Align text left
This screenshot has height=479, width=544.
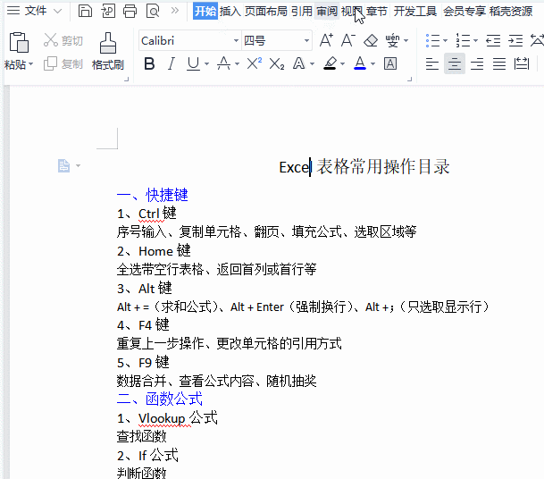click(432, 63)
